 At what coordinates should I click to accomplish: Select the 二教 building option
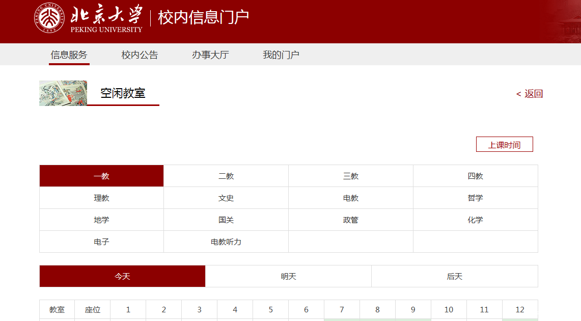click(x=226, y=176)
